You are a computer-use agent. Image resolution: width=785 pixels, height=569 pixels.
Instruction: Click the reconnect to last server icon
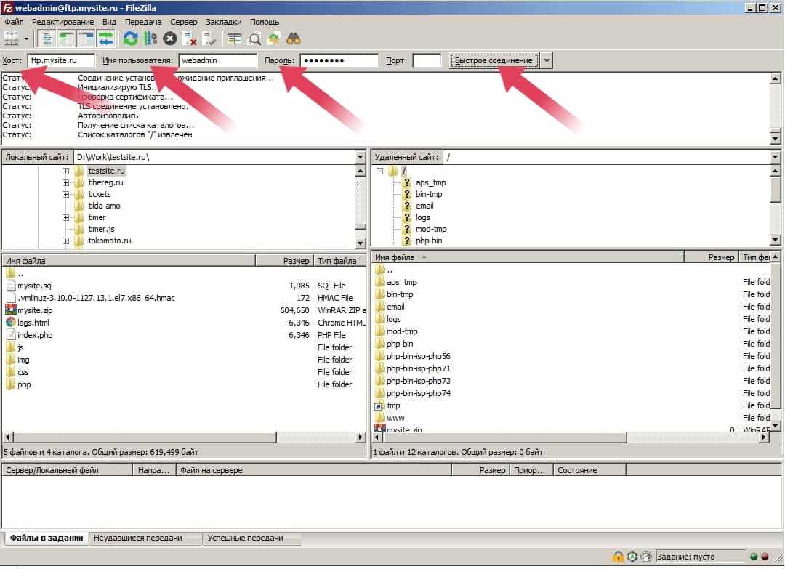coord(209,39)
